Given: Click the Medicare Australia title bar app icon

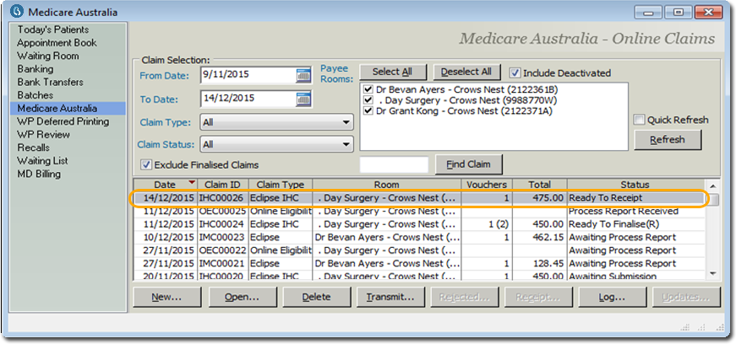Looking at the screenshot, I should click(14, 13).
